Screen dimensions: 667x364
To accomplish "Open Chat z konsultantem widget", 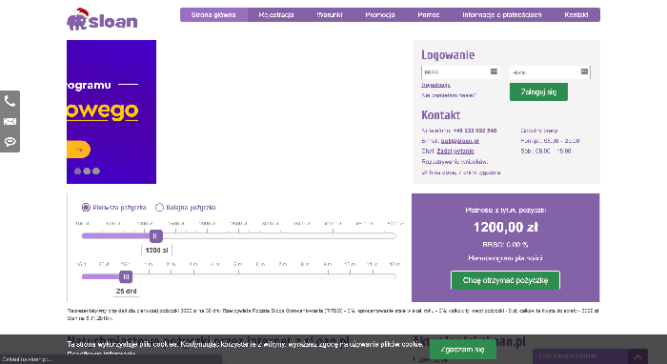I will [580, 356].
